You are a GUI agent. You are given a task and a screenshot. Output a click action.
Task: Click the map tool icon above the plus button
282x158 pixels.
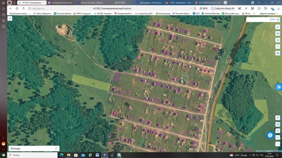pyautogui.click(x=278, y=131)
